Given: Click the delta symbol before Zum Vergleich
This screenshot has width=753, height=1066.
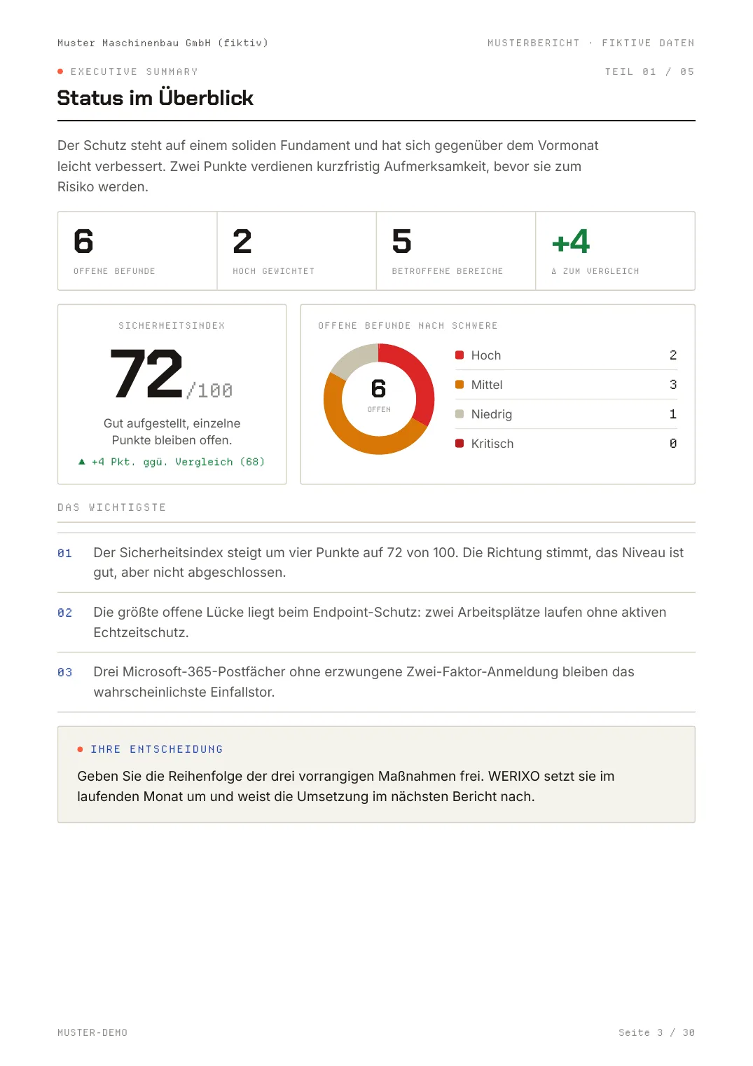Looking at the screenshot, I should point(554,271).
